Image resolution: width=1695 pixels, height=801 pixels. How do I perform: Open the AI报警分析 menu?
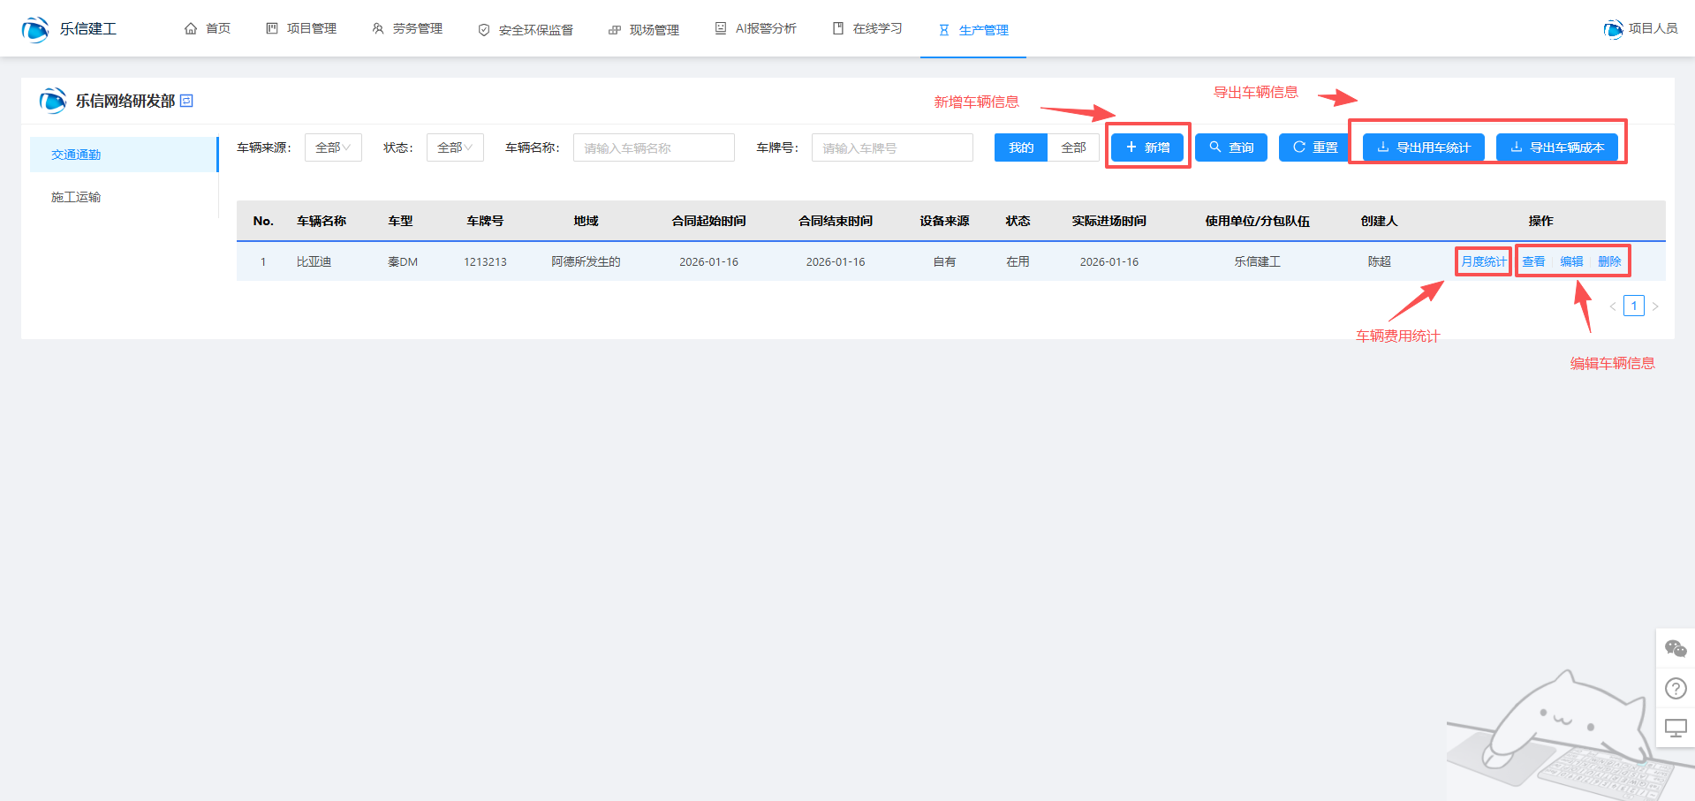[x=756, y=29]
